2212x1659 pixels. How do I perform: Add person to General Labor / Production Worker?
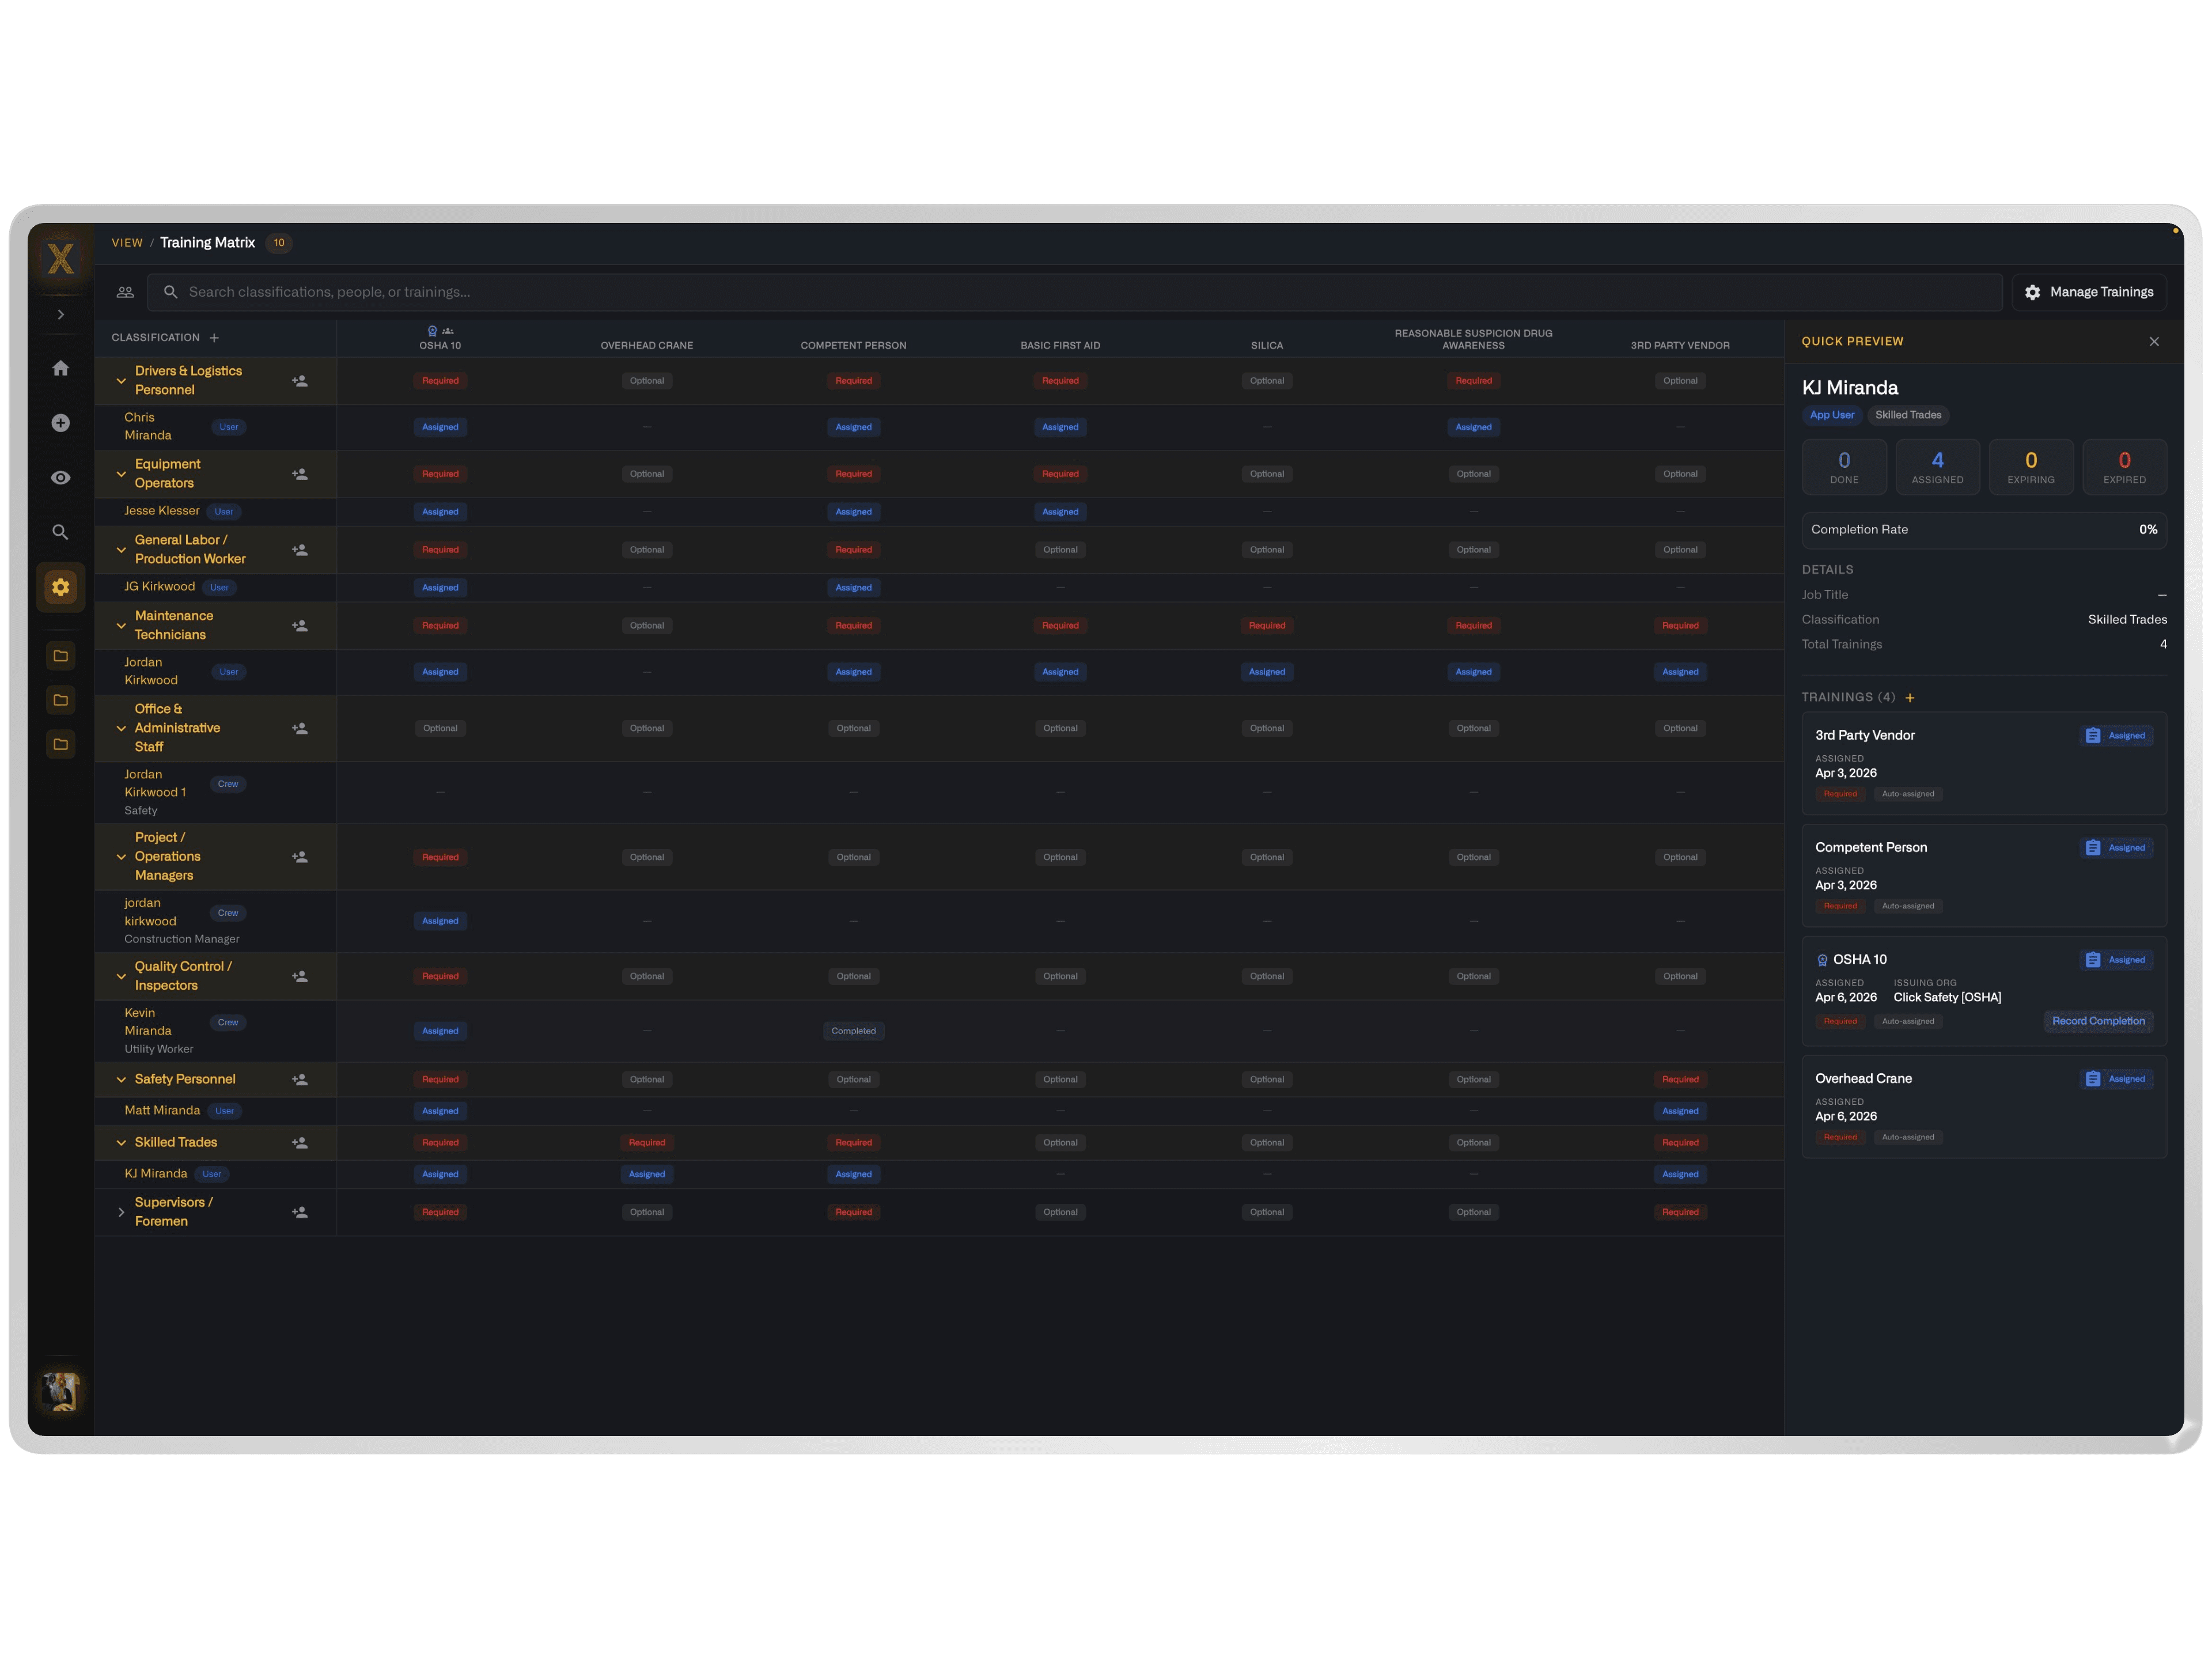[300, 550]
